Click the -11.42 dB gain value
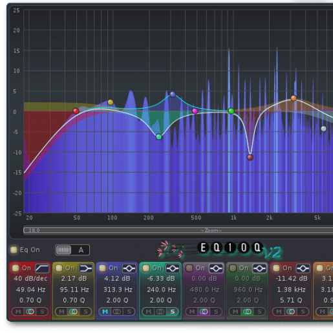 292,279
